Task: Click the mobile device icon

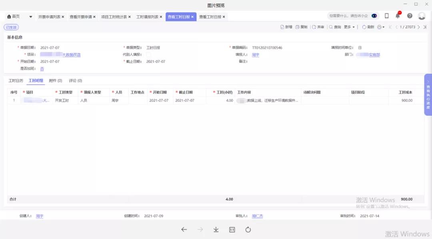Action: click(386, 16)
